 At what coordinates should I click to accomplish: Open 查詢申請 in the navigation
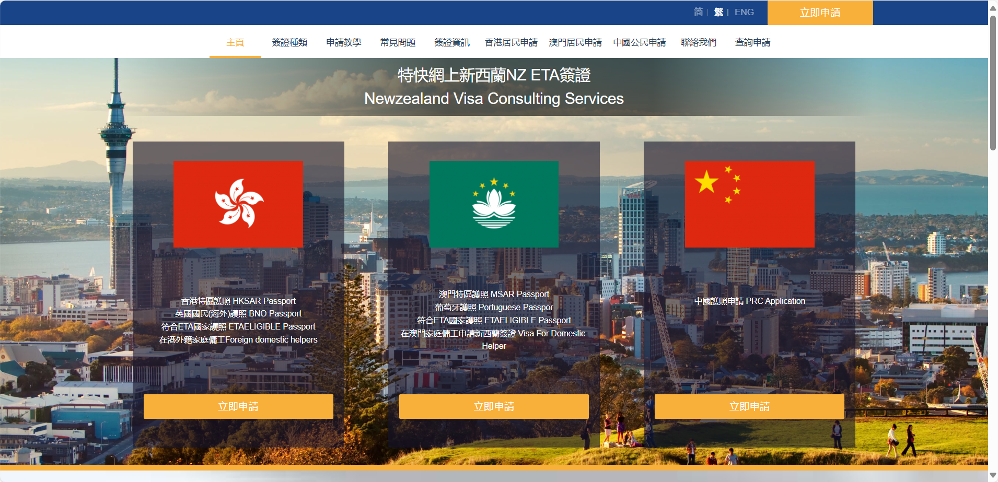[x=752, y=42]
